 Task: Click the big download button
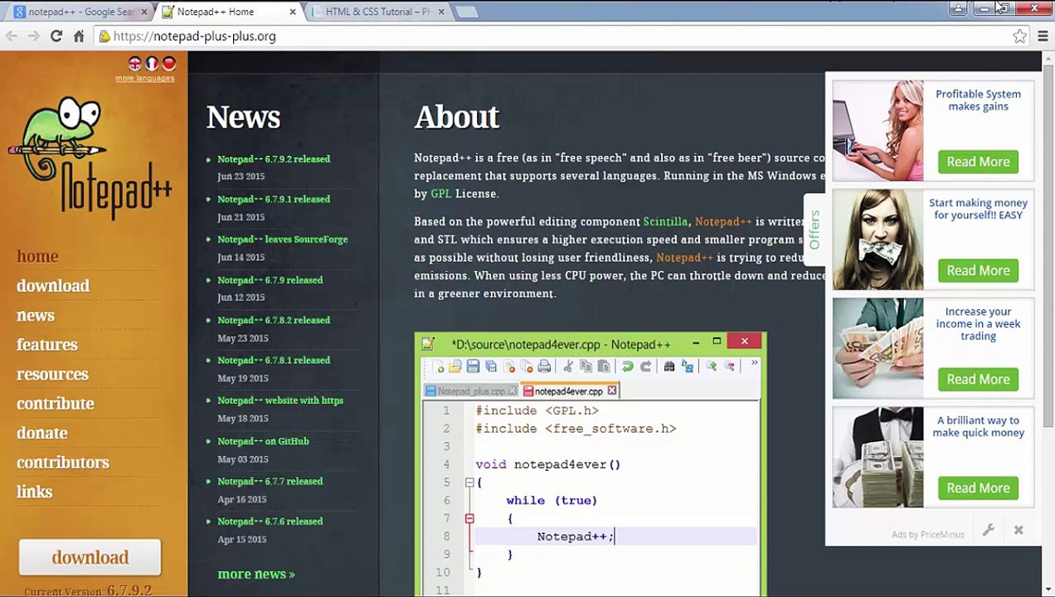(90, 557)
